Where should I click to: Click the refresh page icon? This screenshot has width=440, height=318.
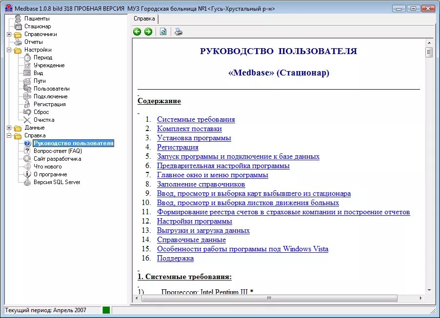[163, 32]
